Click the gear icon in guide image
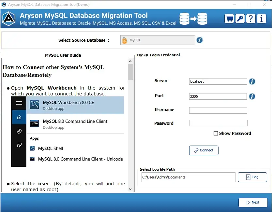 [19, 131]
